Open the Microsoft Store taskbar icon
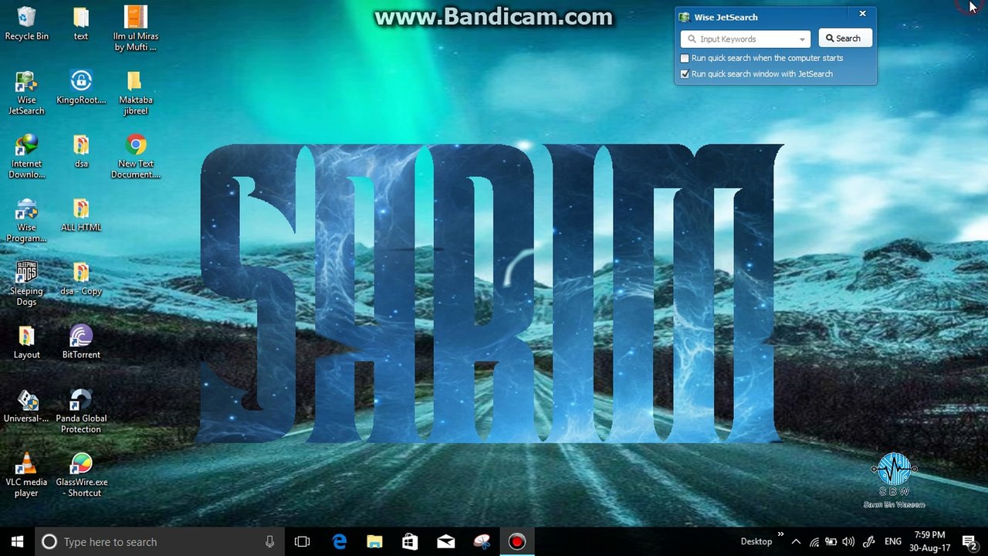 point(409,541)
